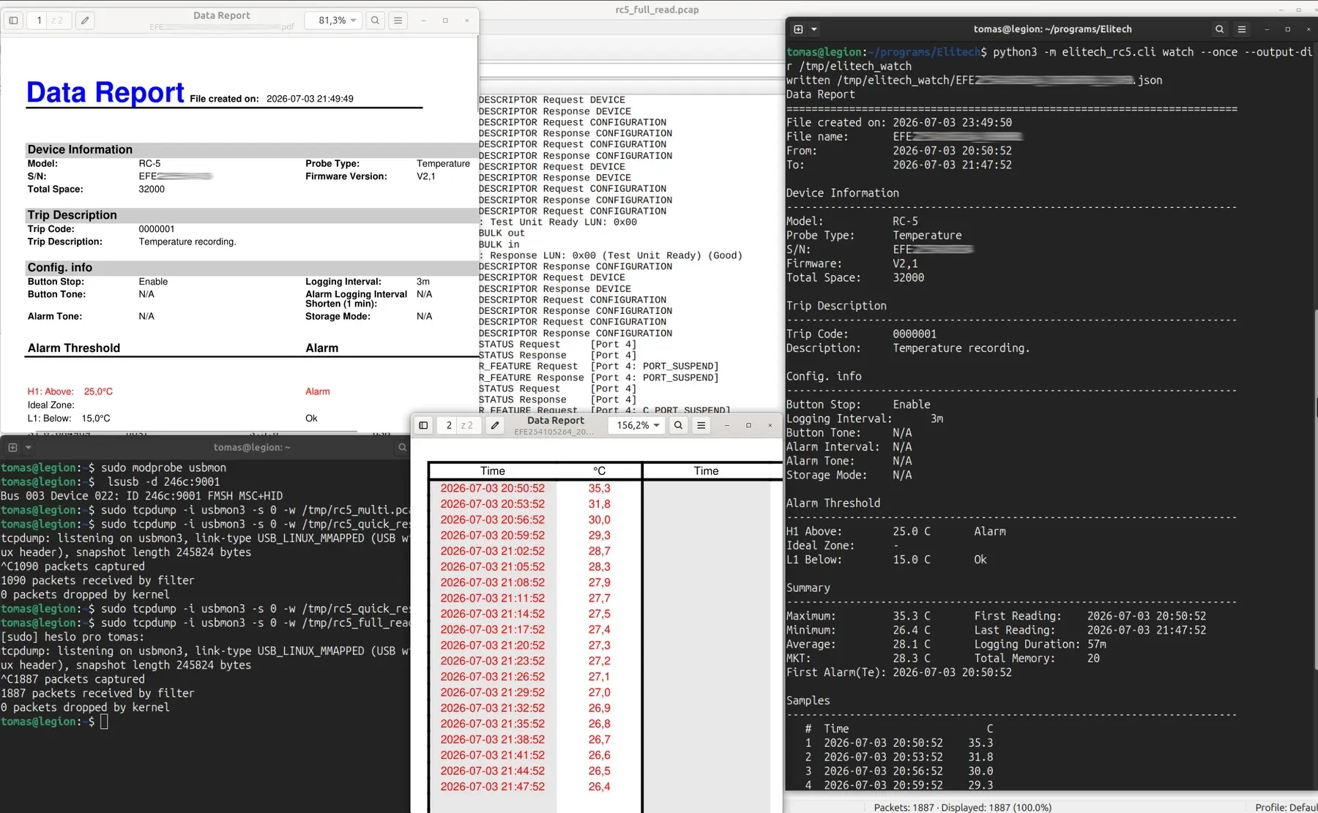Enable annotation pencil in lower PDF viewer

coord(495,425)
